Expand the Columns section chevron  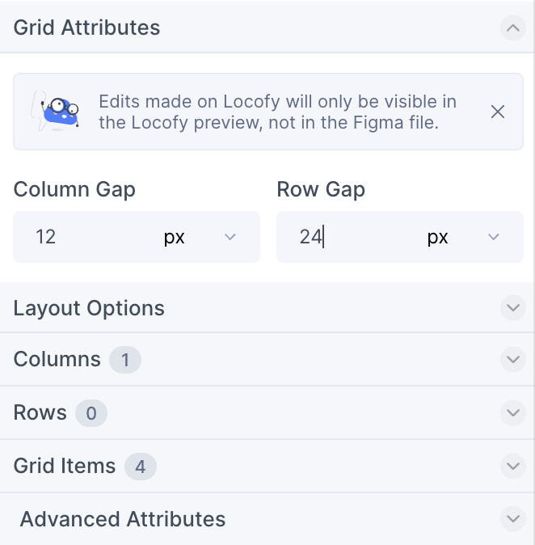pyautogui.click(x=512, y=359)
